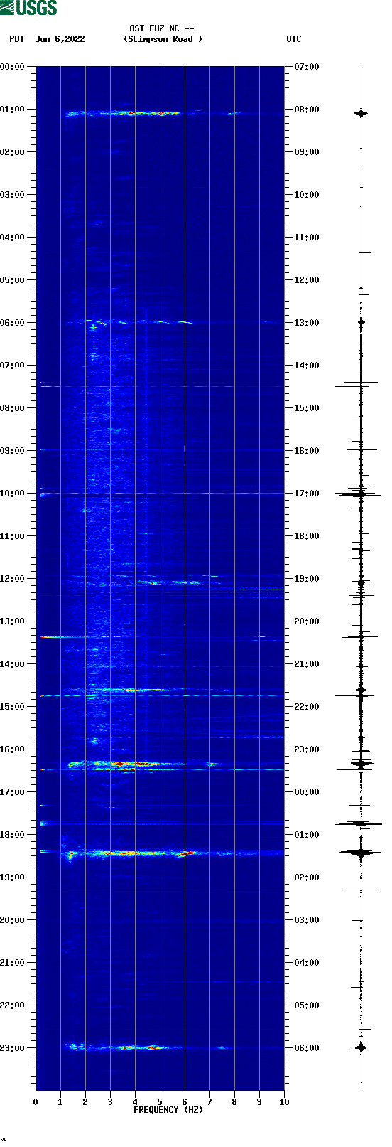Viewport: 392px width, 1147px height.
Task: Click the 16:00 PDT time label
Action: click(13, 749)
